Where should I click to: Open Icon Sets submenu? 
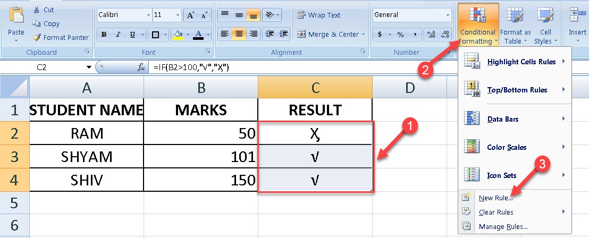click(x=515, y=175)
